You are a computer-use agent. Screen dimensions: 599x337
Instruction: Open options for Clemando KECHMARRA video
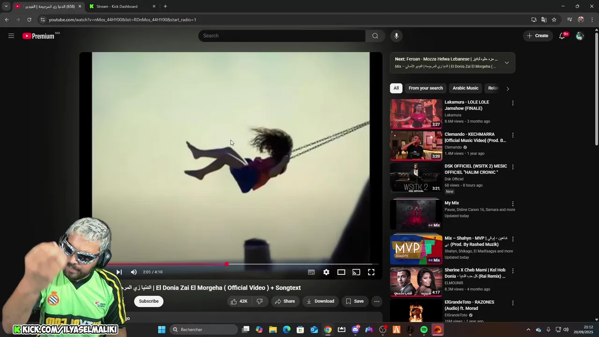pos(513,135)
